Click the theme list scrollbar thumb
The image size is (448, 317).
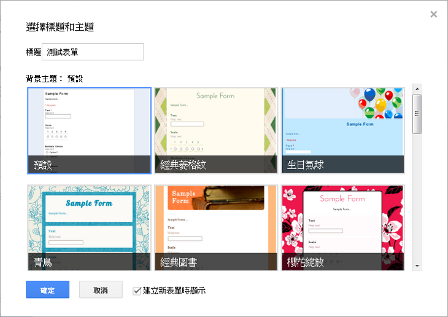pos(417,114)
